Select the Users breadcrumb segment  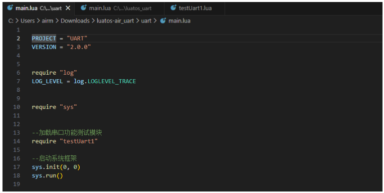(28, 21)
